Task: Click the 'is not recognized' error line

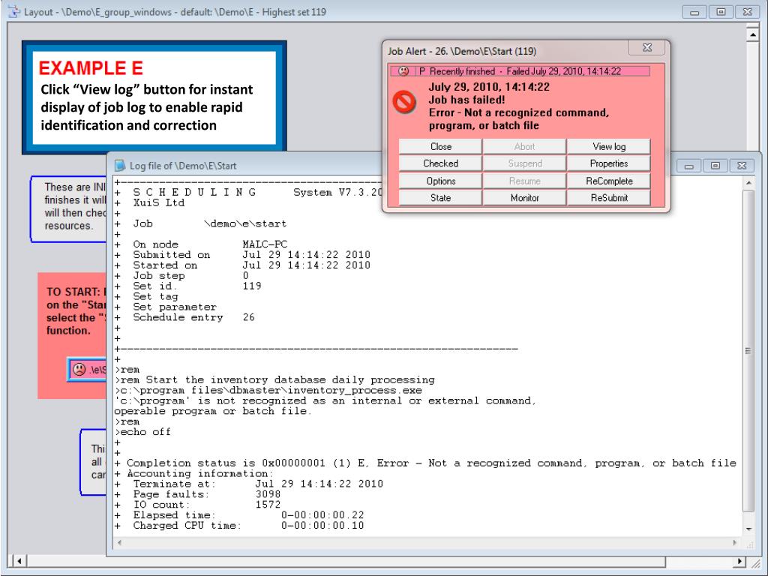Action: (x=325, y=400)
